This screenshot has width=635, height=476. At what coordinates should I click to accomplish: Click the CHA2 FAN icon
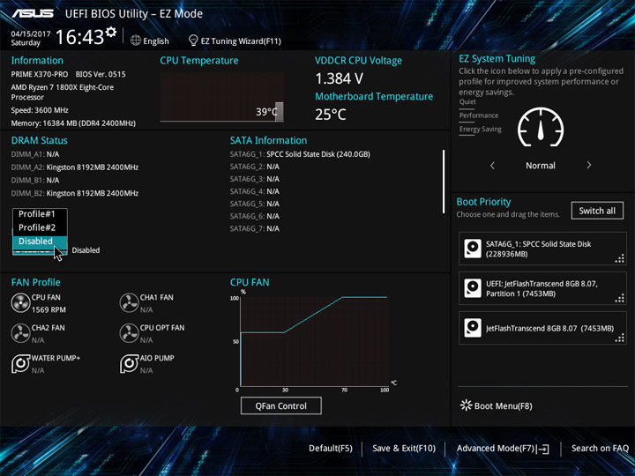click(20, 333)
